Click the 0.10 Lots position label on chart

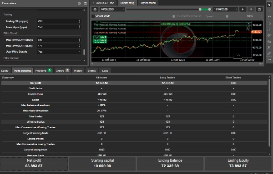pos(100,40)
